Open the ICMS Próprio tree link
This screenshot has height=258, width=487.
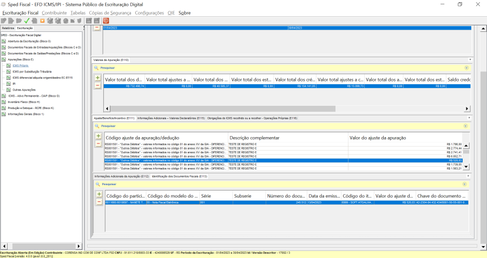pyautogui.click(x=21, y=66)
